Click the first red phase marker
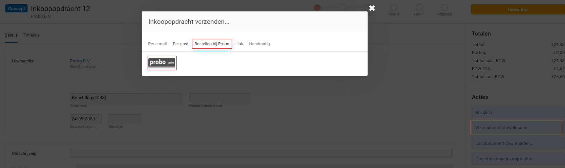 coord(317,7)
